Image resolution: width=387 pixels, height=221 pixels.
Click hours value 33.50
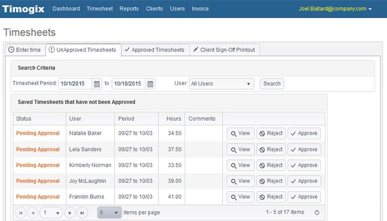175,165
